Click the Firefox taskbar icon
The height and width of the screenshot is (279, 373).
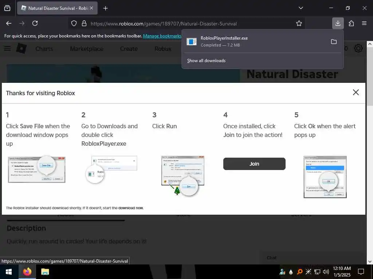[27, 272]
